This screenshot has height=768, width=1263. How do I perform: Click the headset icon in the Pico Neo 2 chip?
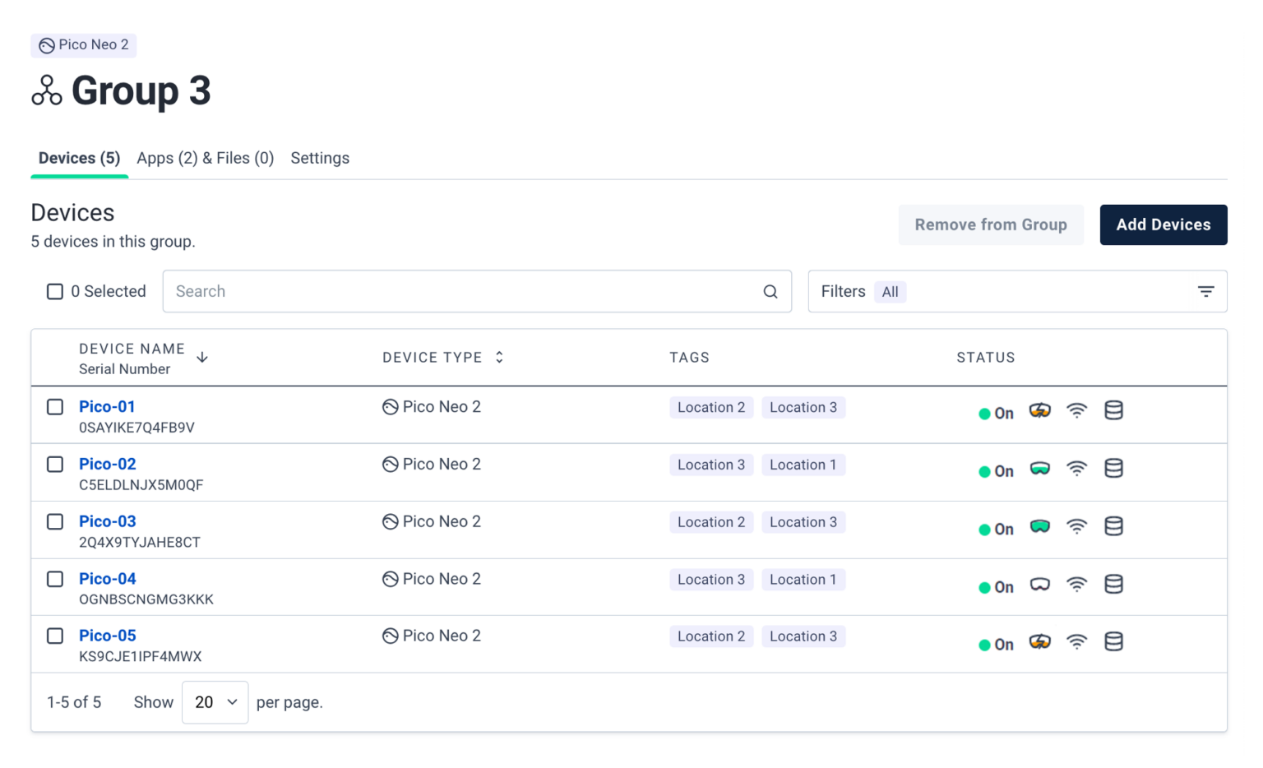tap(46, 45)
